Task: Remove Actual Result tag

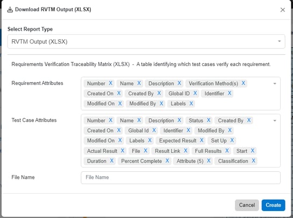Action: [123, 151]
